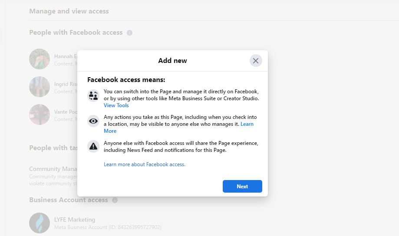Viewport: 399px width, 236px height.
Task: Close the Add new dialog
Action: (x=256, y=61)
